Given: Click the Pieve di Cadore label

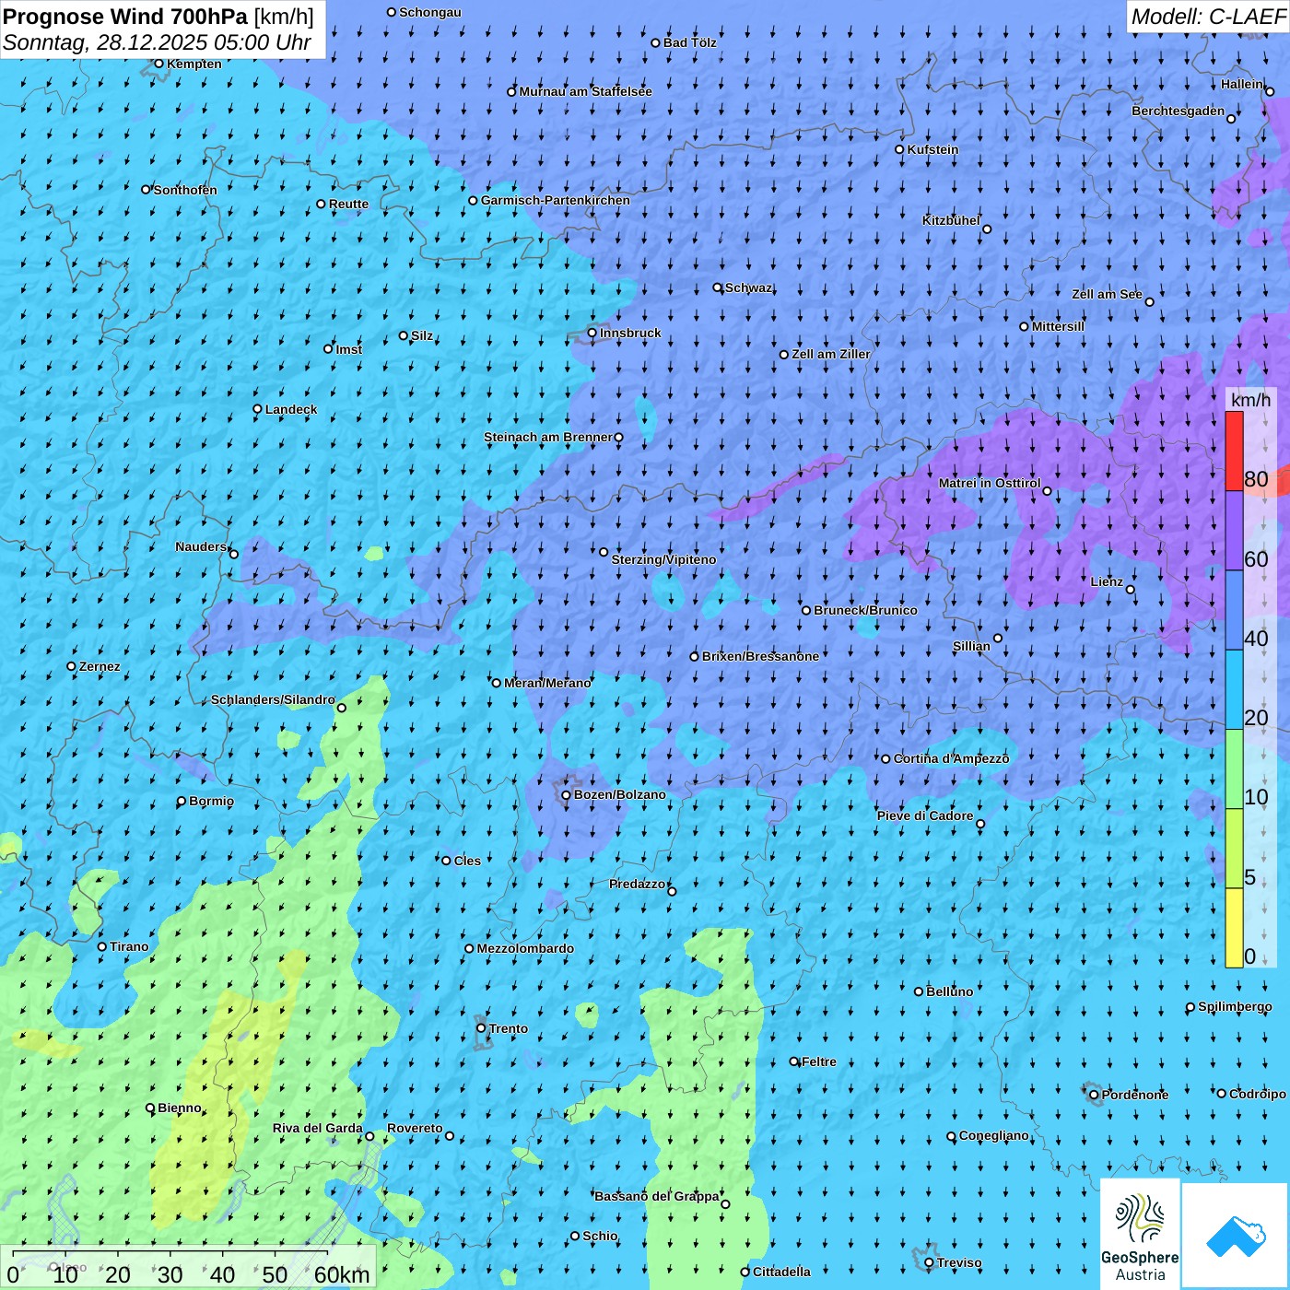Looking at the screenshot, I should [x=925, y=815].
